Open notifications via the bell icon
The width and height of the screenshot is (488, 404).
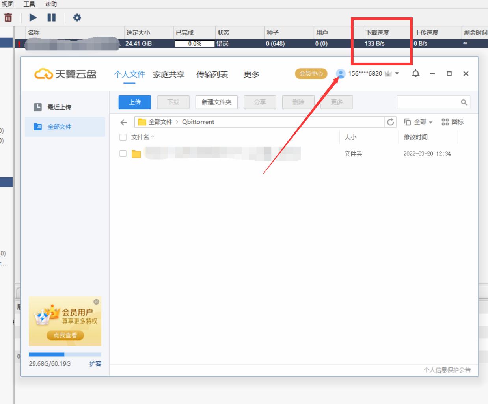click(415, 74)
